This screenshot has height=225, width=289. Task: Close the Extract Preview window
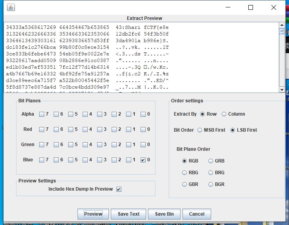[274, 7]
